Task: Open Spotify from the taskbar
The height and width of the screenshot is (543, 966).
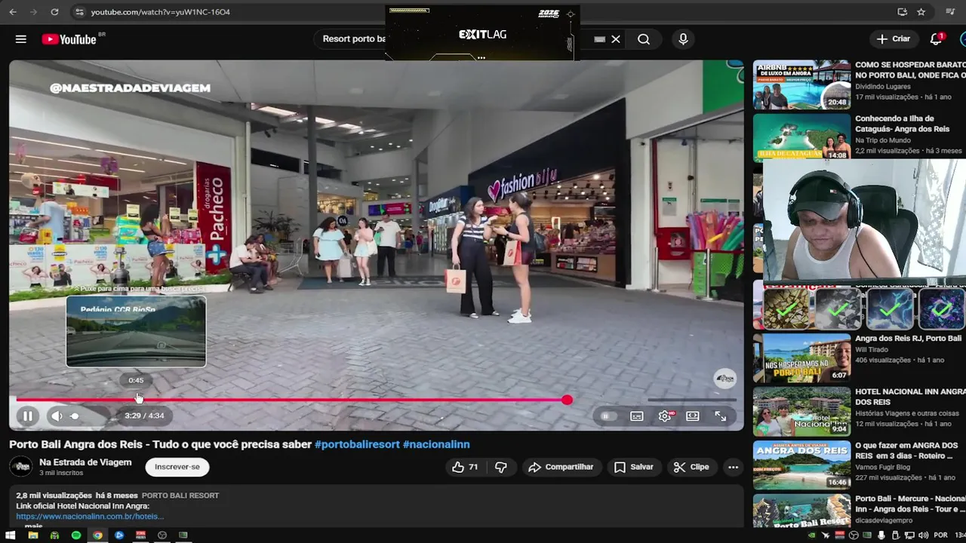Action: tap(76, 535)
